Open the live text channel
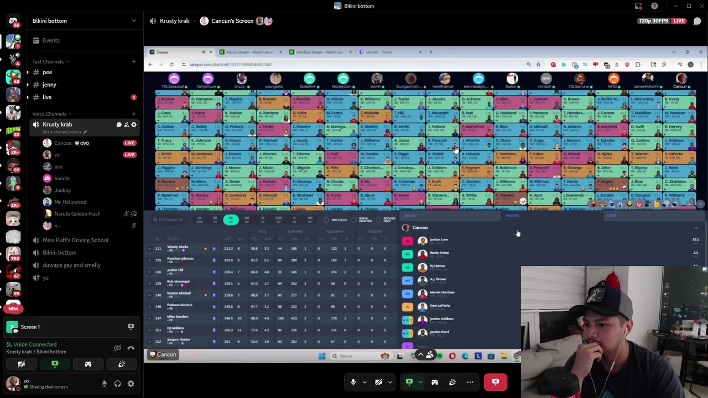708x398 pixels. (47, 97)
